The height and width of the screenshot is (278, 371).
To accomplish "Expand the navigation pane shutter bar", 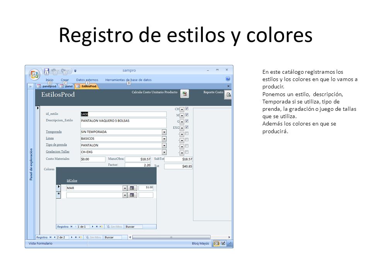I will click(30, 86).
